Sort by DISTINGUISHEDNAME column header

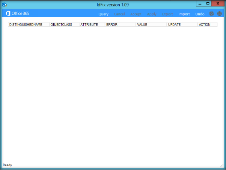[29, 25]
